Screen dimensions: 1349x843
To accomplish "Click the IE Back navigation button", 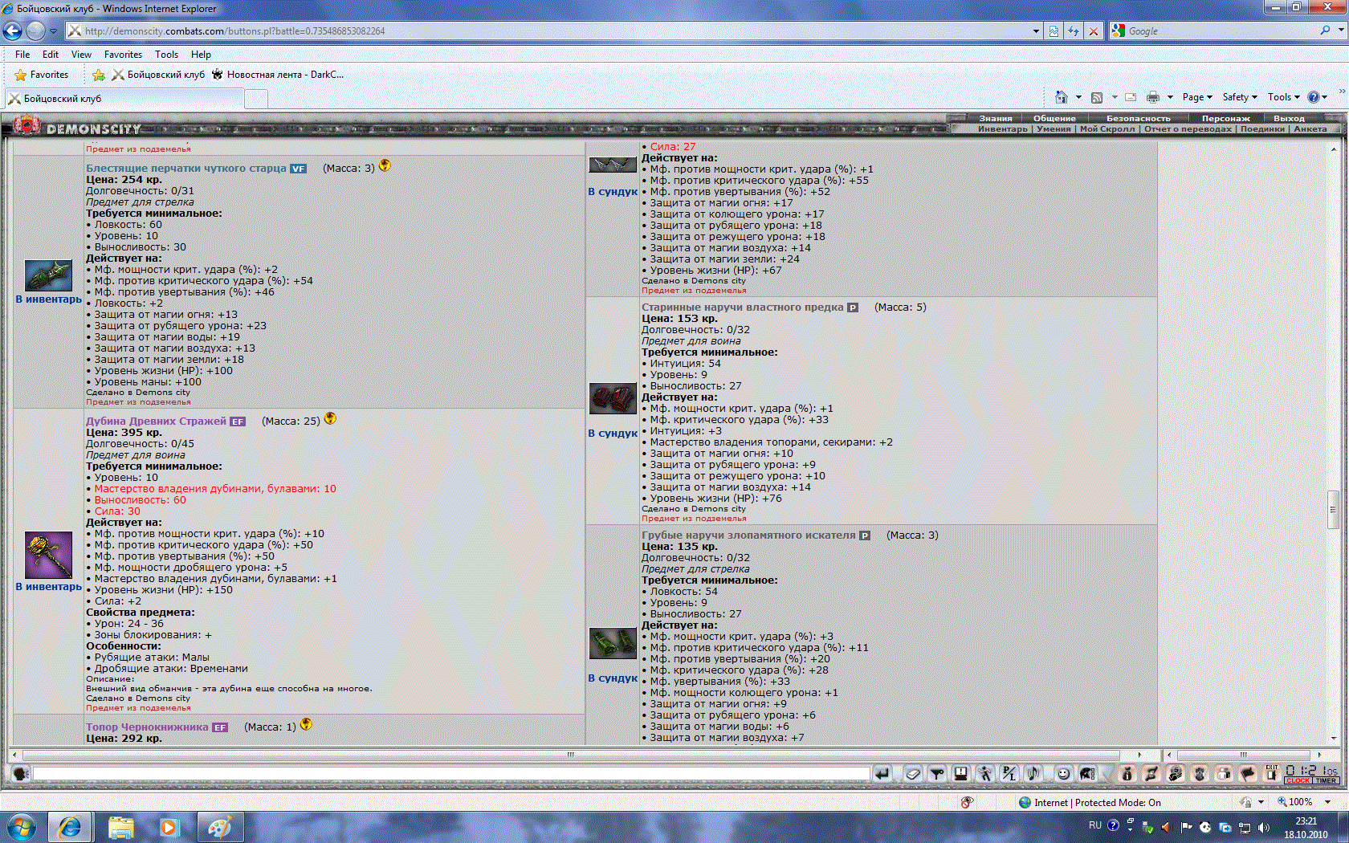I will 12,31.
